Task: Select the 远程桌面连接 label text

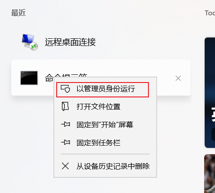Action: click(x=70, y=42)
